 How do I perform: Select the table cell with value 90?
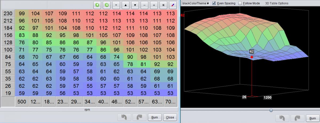[x=130, y=57]
